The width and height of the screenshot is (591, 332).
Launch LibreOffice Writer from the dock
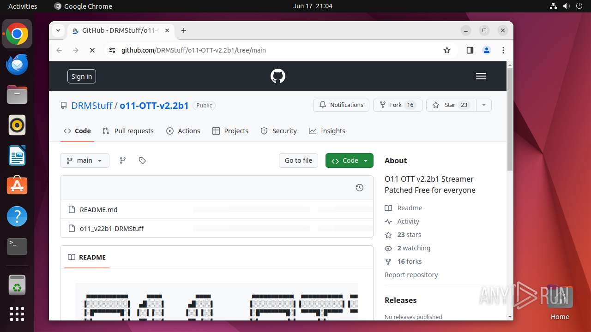17,155
